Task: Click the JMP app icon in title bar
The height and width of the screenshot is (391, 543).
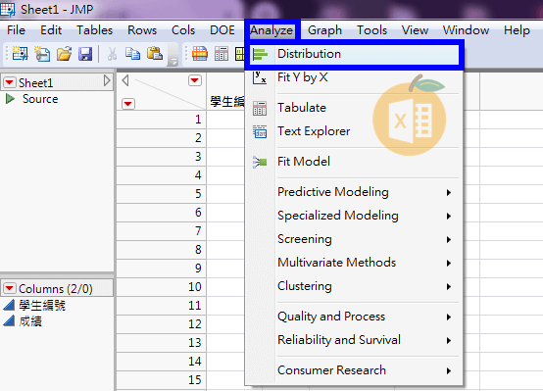Action: coord(8,9)
